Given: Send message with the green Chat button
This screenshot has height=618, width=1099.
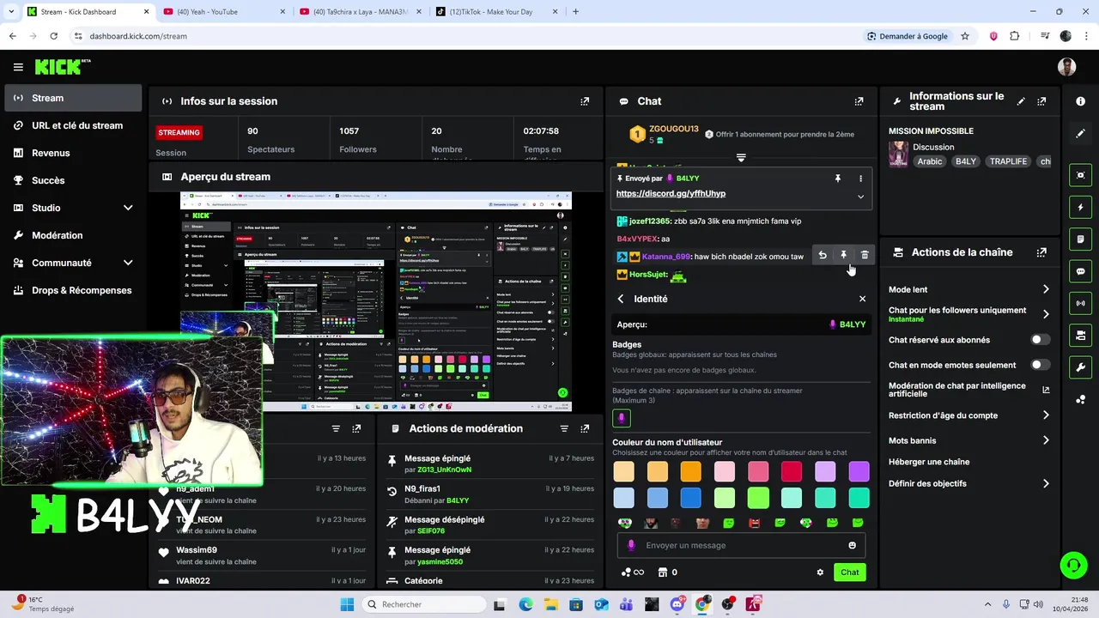Looking at the screenshot, I should click(x=849, y=573).
